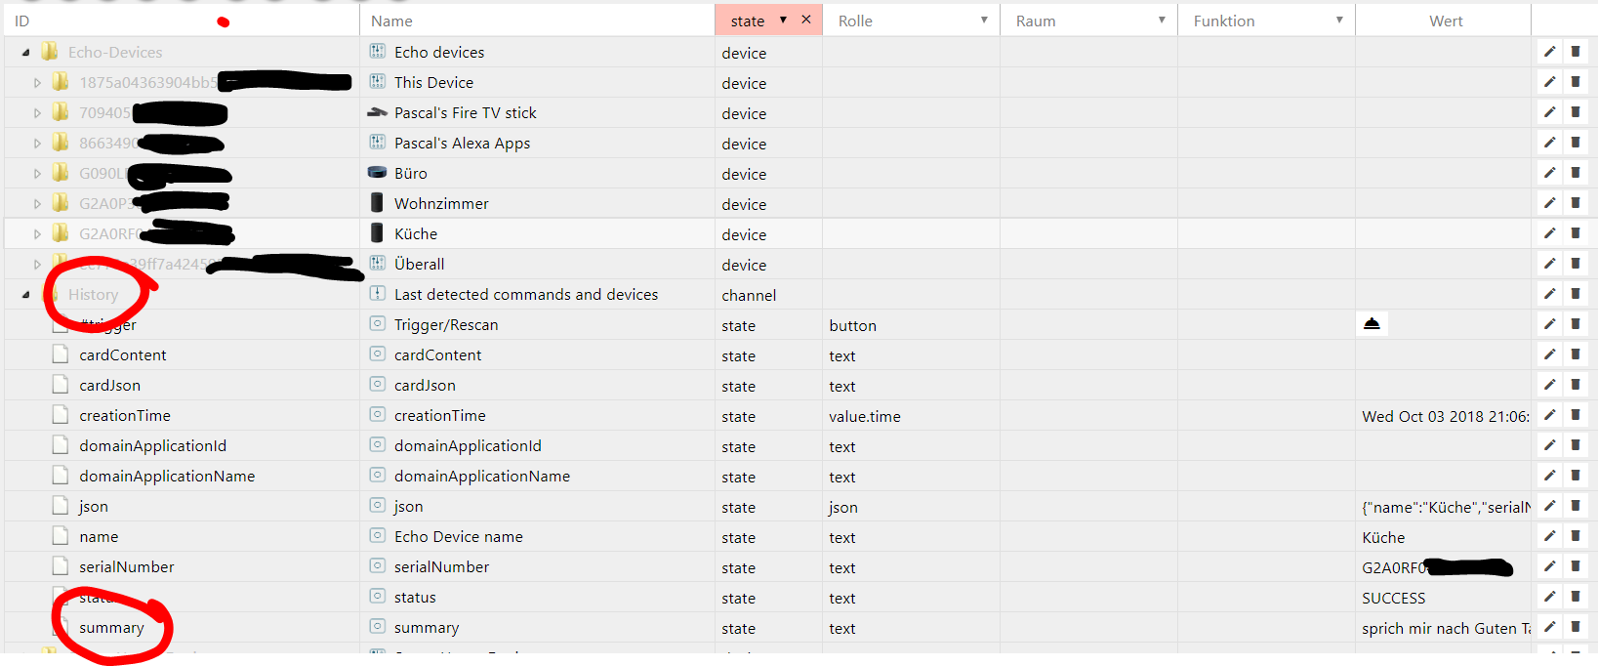The height and width of the screenshot is (666, 1598).
Task: Delete the cardContent state using trash icon
Action: pyautogui.click(x=1575, y=354)
